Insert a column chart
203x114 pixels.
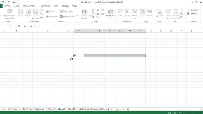93,10
